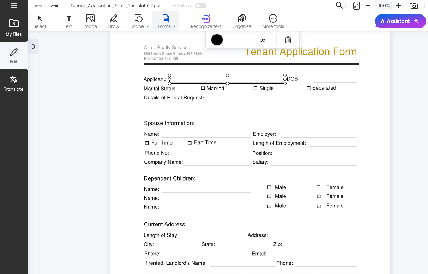Zoom in with the plus icon
Image resolution: width=428 pixels, height=274 pixels.
(398, 6)
